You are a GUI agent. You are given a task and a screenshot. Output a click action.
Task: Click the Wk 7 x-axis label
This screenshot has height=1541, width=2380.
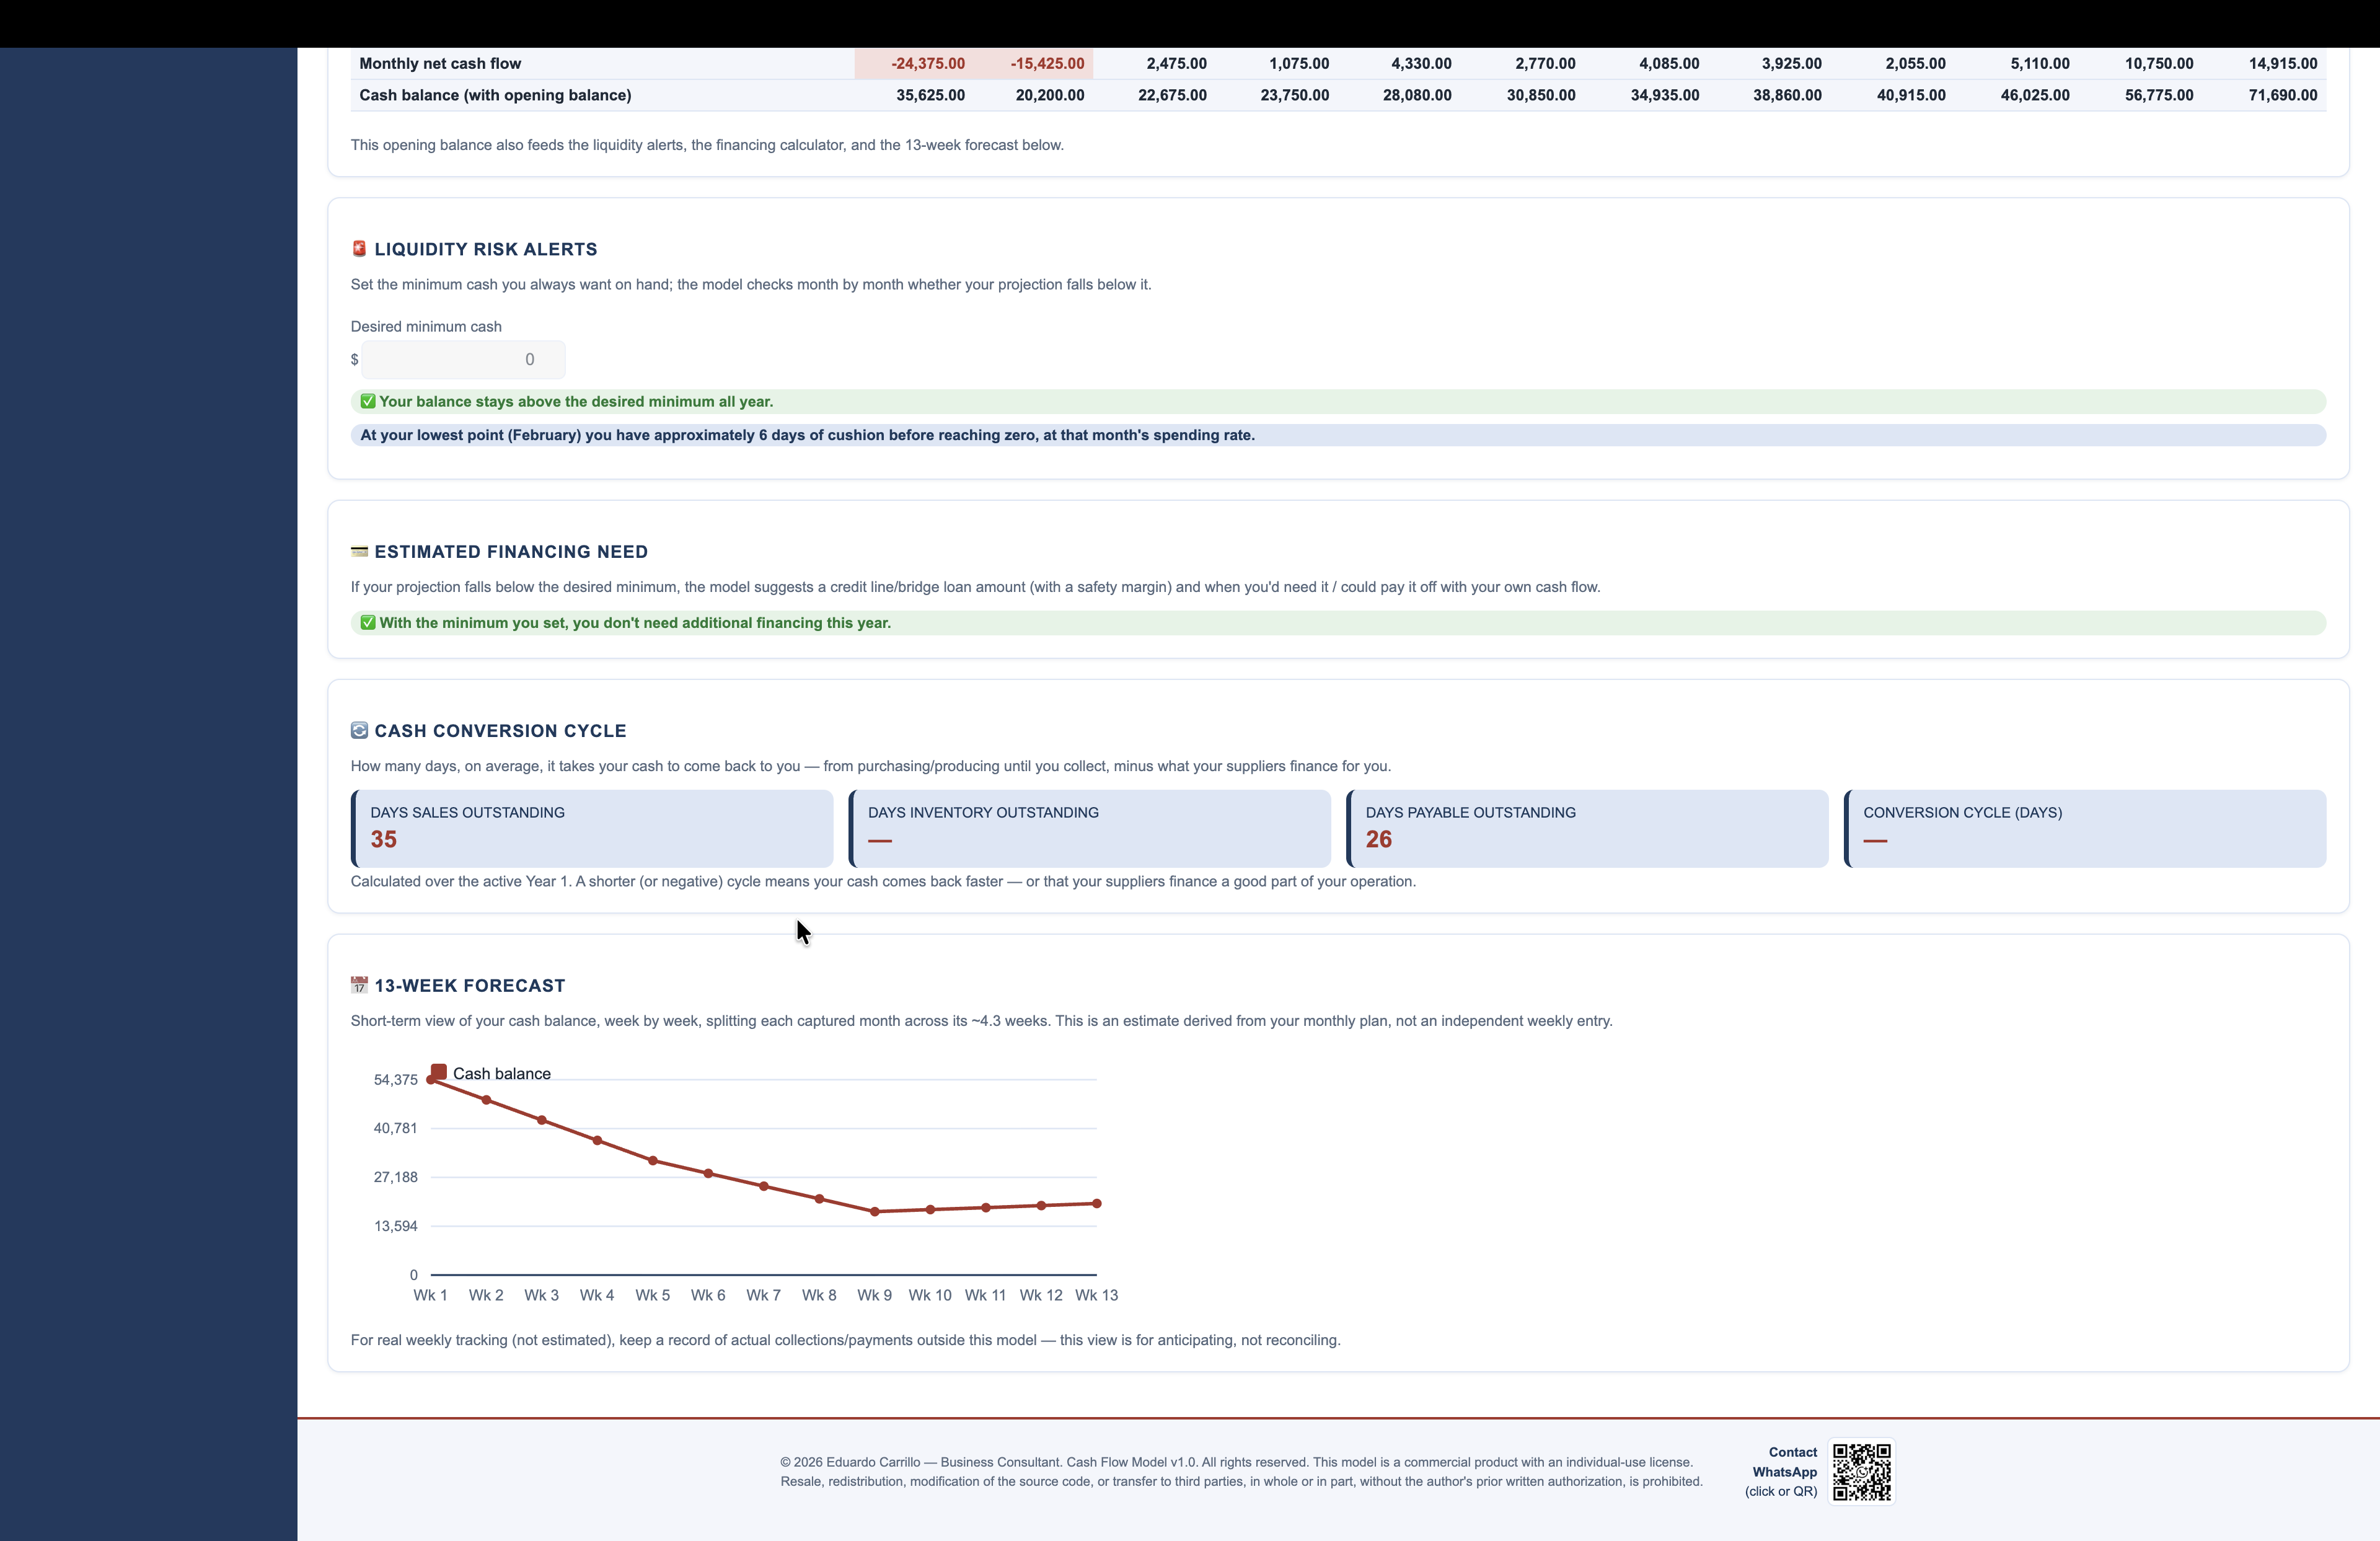point(763,1295)
